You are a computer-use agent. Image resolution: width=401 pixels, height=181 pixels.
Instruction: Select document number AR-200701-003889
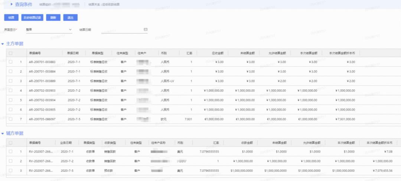coord(42,81)
